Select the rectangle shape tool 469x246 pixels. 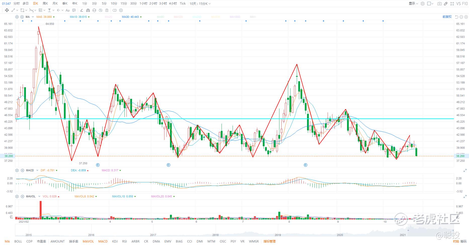pos(22,10)
